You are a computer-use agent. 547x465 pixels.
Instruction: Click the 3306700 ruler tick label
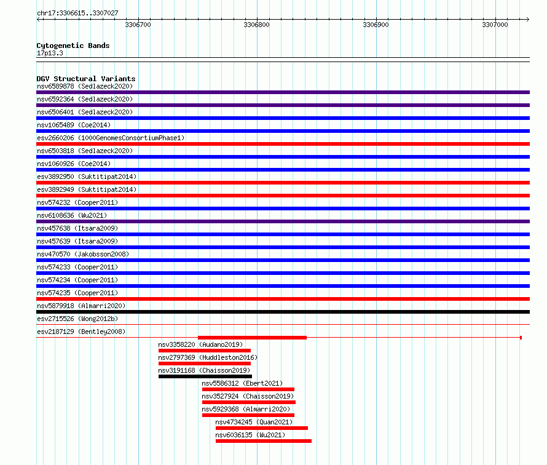coord(138,25)
